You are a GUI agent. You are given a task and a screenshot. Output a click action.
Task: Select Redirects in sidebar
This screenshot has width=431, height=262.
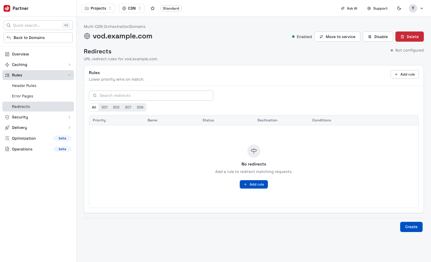point(38,107)
